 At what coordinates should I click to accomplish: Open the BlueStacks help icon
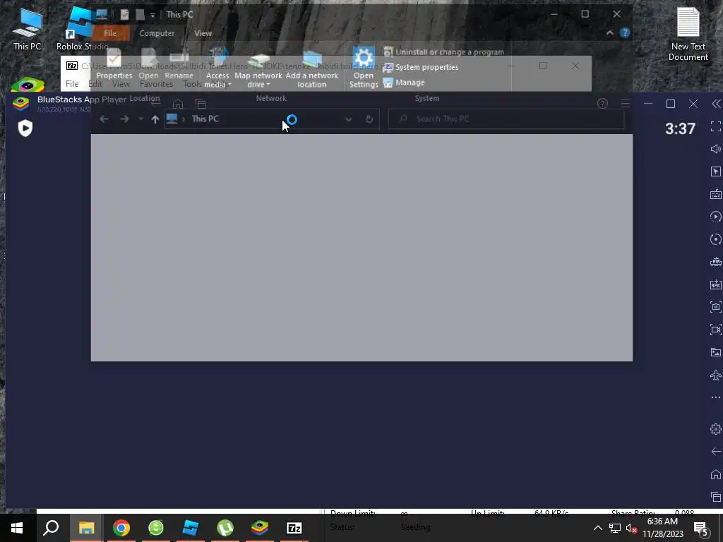[x=602, y=104]
